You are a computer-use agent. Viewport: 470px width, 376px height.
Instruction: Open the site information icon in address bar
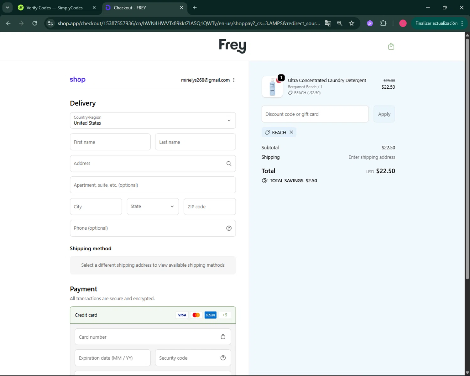coord(50,23)
